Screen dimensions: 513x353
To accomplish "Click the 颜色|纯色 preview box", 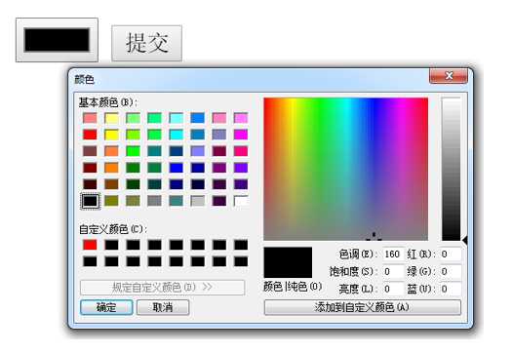I will [288, 262].
